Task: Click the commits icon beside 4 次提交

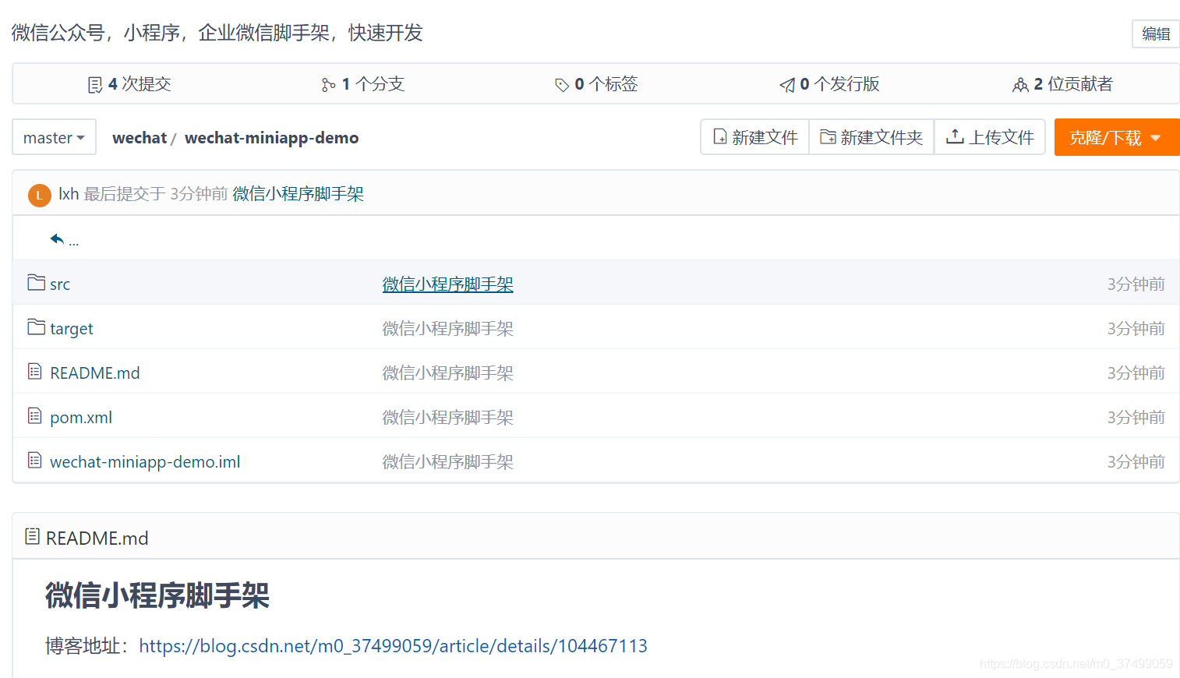Action: pos(95,85)
